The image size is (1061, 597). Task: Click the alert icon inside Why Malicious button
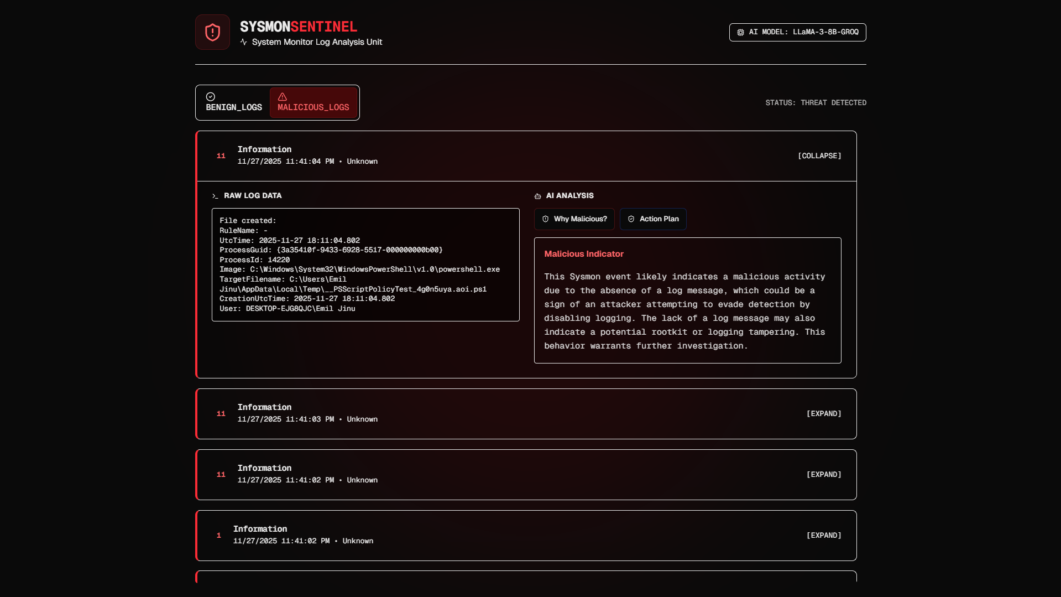coord(545,219)
